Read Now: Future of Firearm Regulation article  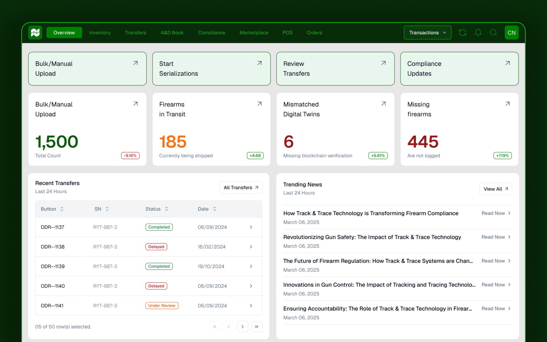496,261
